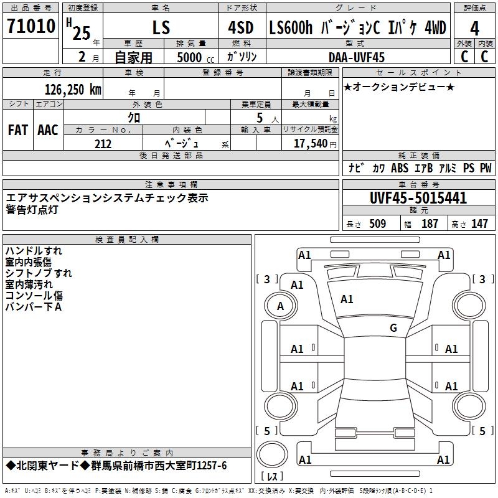The width and height of the screenshot is (498, 498).
Task: Select the notice line 警告灯点灯
Action: (32, 210)
